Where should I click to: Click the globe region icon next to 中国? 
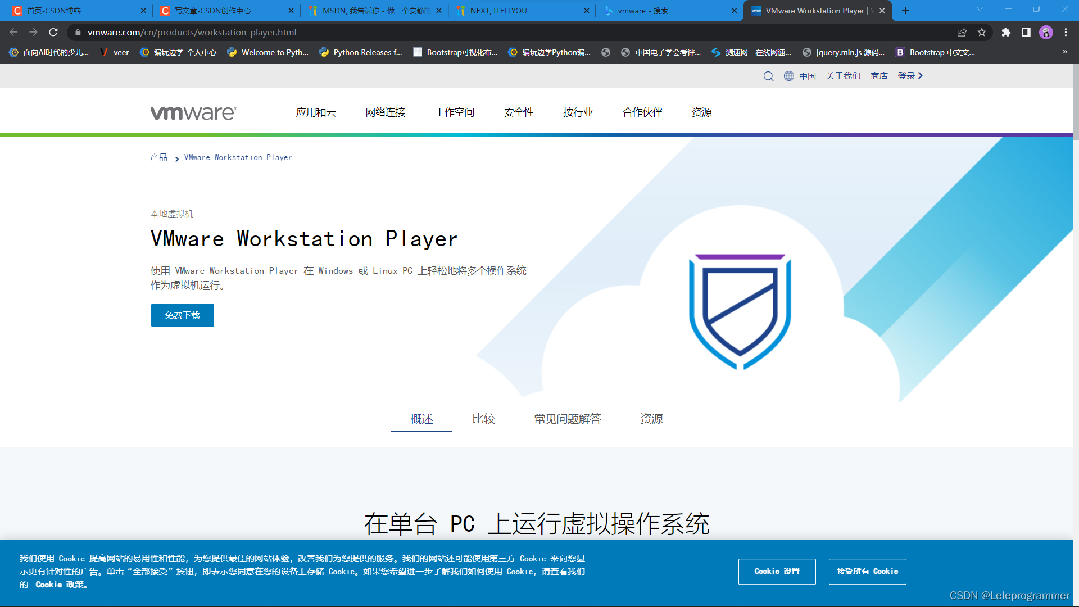click(789, 76)
